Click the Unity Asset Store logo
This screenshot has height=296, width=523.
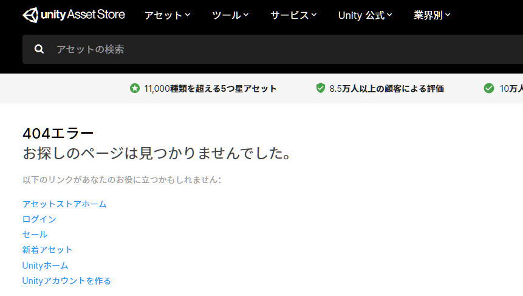pyautogui.click(x=73, y=15)
